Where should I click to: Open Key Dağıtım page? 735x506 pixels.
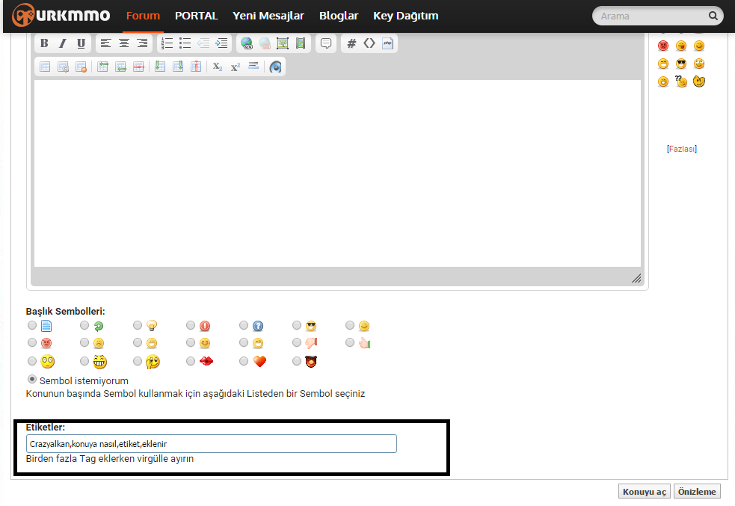coord(406,16)
